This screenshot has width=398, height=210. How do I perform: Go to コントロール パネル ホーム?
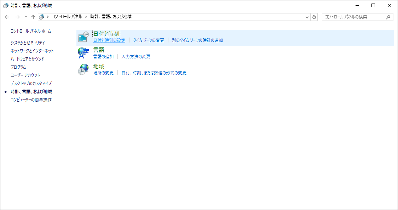[x=31, y=31]
